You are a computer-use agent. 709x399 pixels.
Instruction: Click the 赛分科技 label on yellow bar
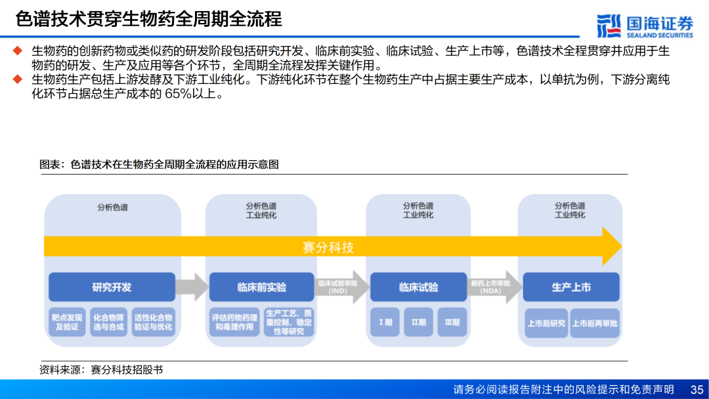click(328, 247)
